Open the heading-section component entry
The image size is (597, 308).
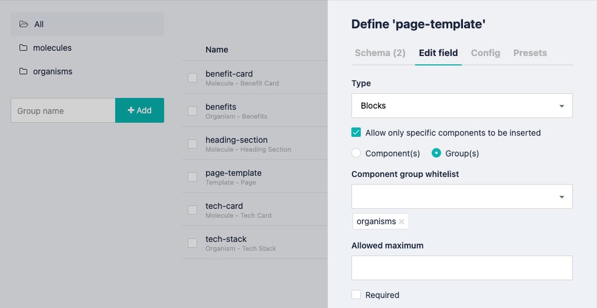click(x=237, y=140)
